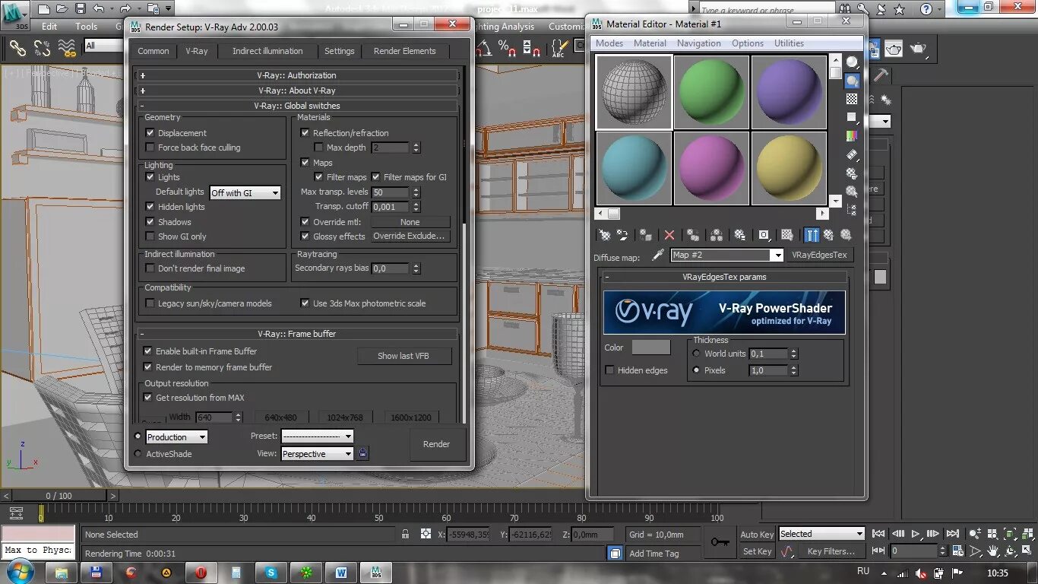This screenshot has width=1038, height=584.
Task: Open the Default lights dropdown
Action: [x=245, y=193]
